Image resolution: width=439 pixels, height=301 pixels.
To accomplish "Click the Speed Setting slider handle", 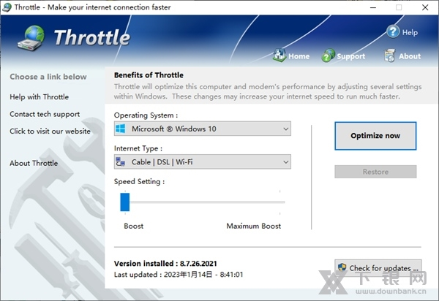I will coord(124,202).
